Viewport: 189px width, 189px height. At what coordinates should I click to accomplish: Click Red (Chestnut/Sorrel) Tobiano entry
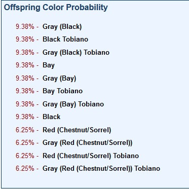(91, 156)
